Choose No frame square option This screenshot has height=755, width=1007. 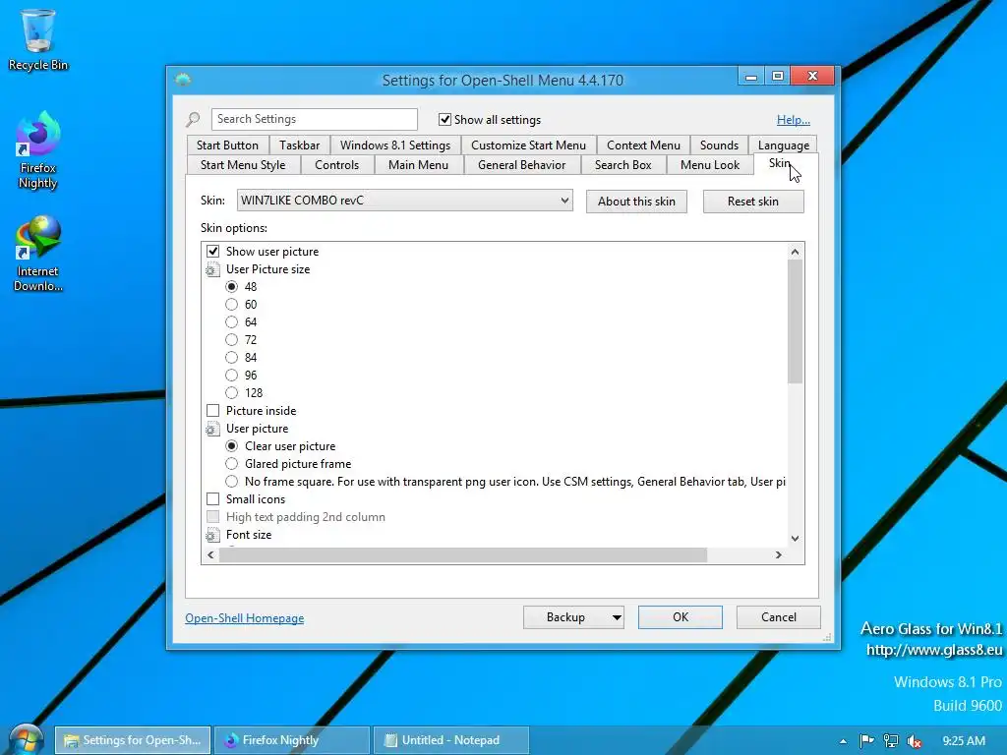(x=231, y=481)
